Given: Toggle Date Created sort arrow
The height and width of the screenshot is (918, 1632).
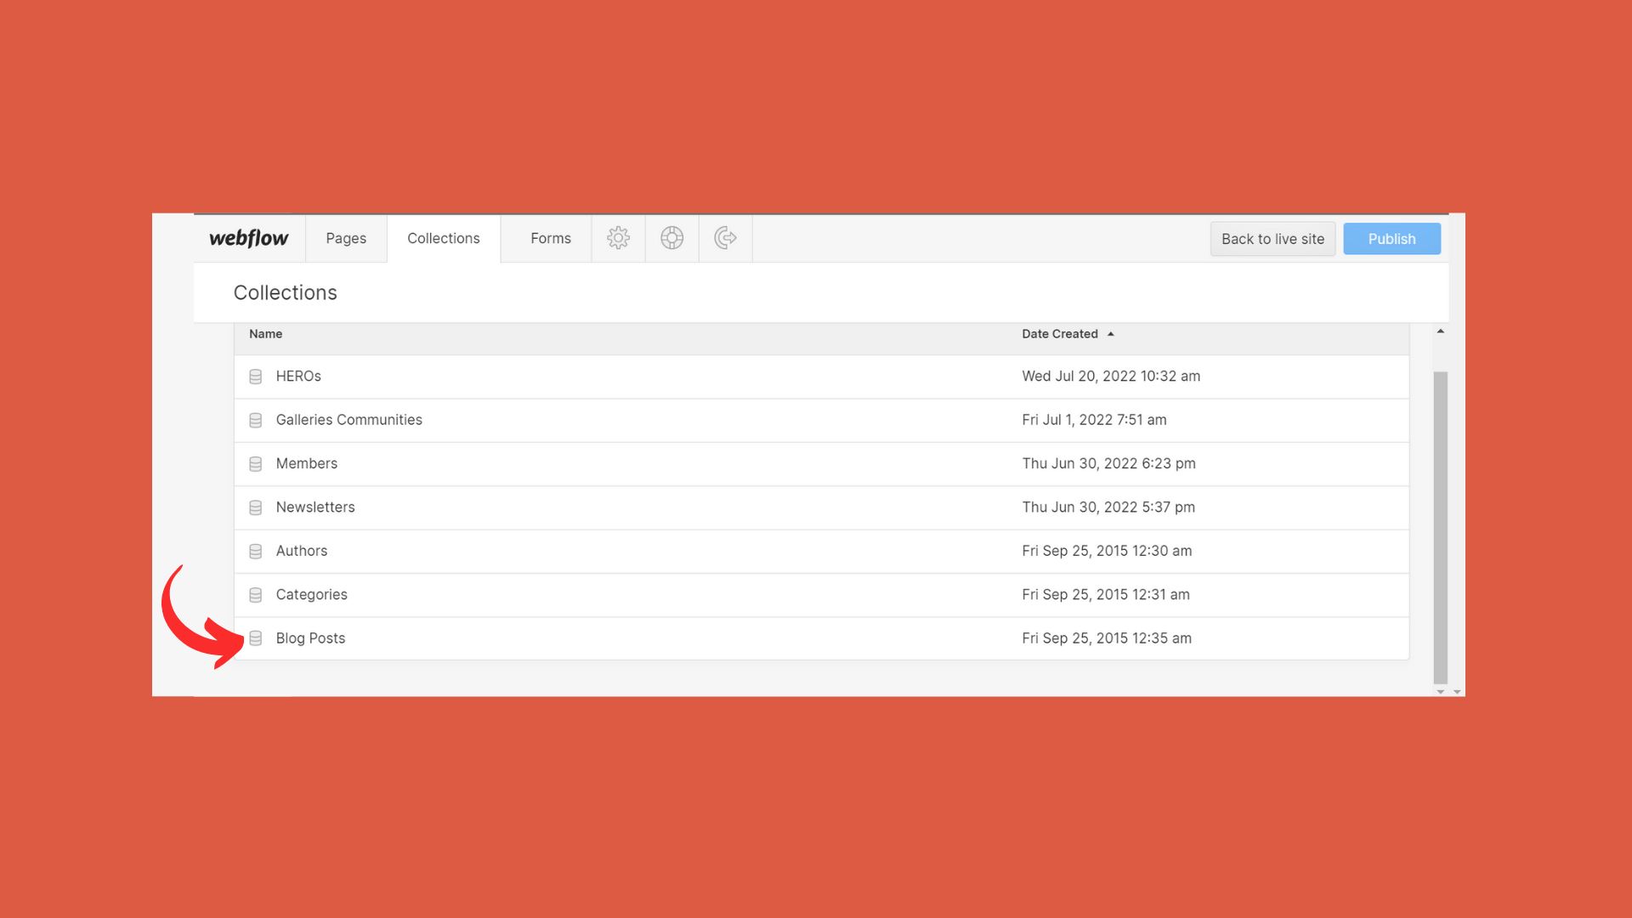Looking at the screenshot, I should coord(1110,334).
